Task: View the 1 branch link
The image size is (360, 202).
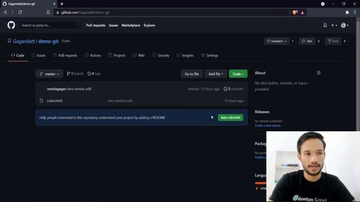Action: click(x=75, y=74)
